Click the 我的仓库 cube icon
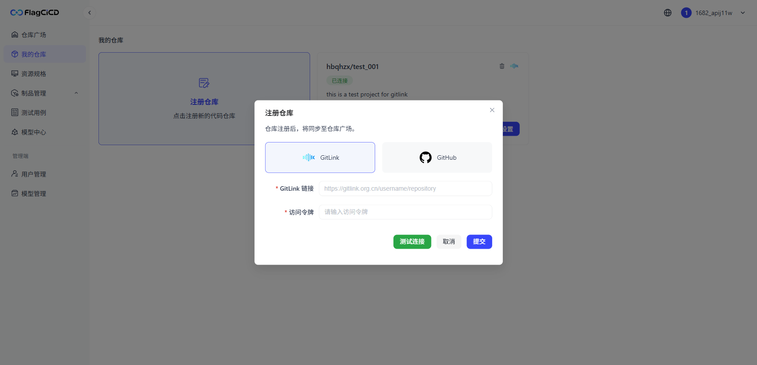The image size is (757, 365). [15, 54]
